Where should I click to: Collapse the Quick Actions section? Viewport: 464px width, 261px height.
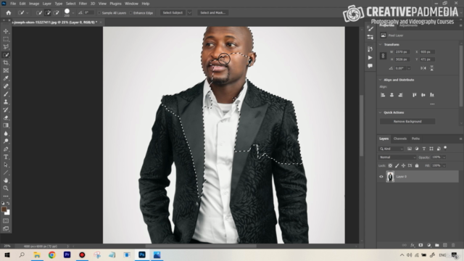click(x=380, y=112)
